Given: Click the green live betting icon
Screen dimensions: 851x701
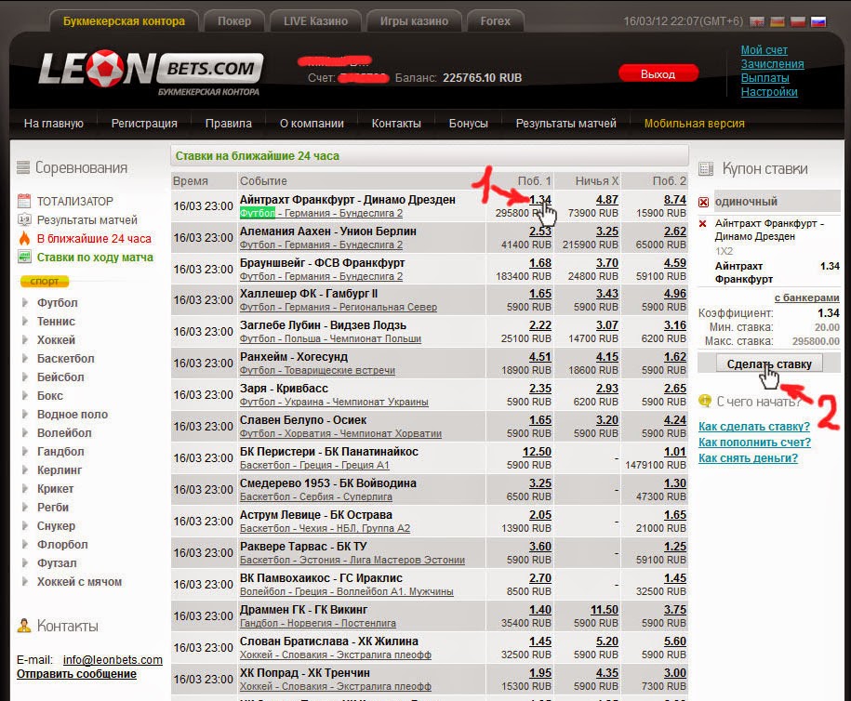Looking at the screenshot, I should click(x=24, y=257).
